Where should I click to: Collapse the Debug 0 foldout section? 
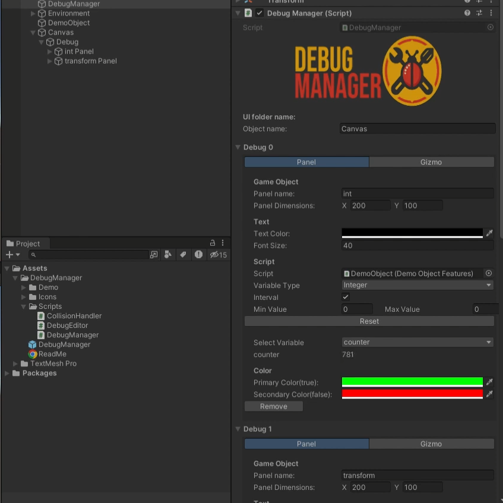[238, 147]
